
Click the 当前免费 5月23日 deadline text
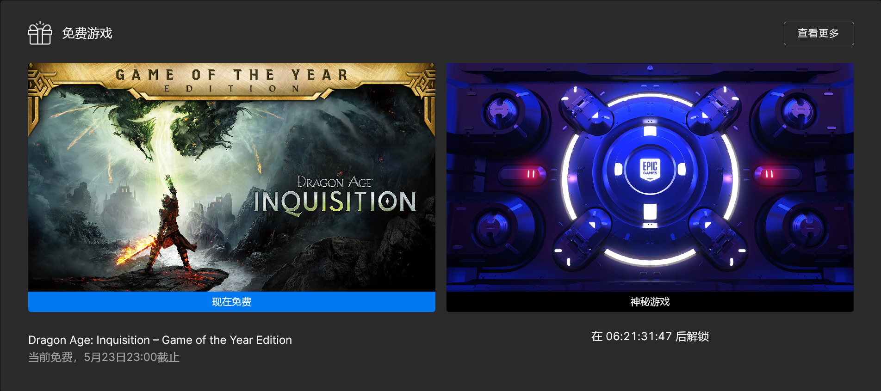(104, 357)
